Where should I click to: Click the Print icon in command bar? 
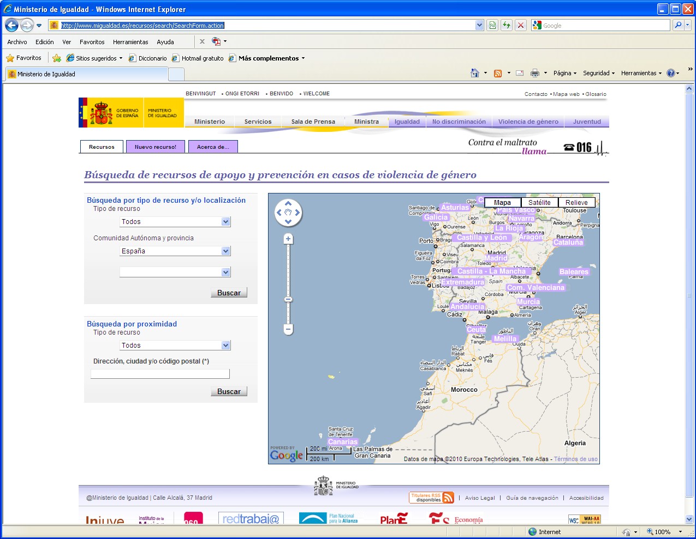point(535,73)
